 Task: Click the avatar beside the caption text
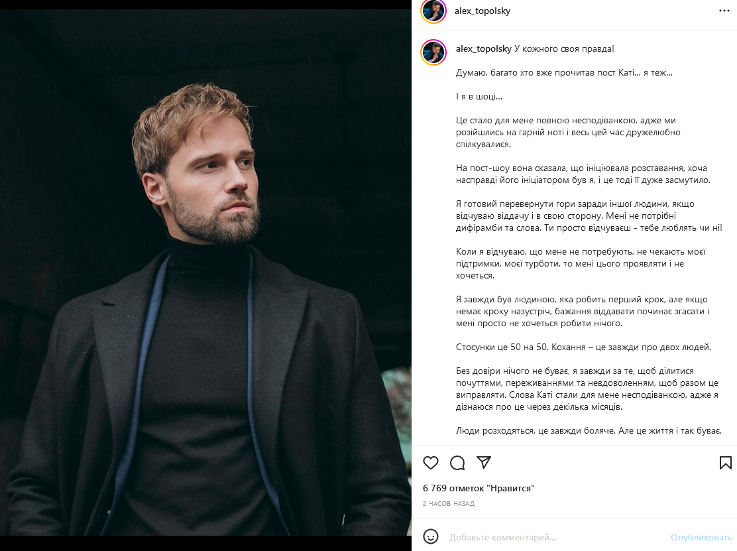coord(433,52)
